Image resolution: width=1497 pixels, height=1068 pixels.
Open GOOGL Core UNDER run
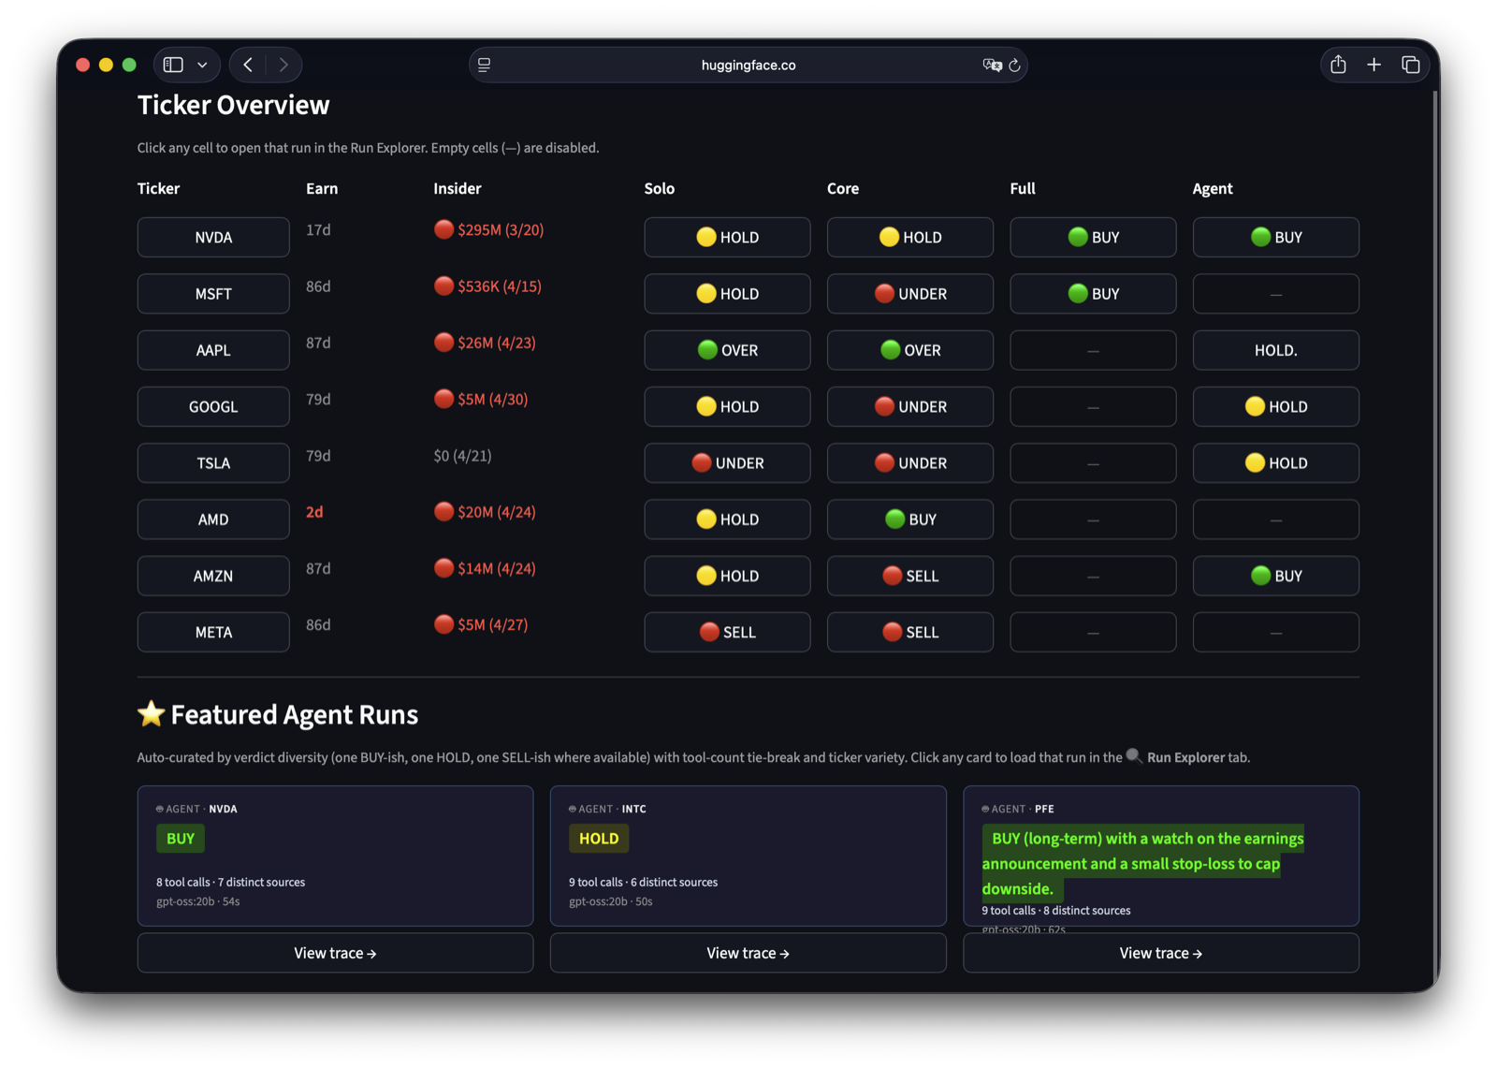coord(910,407)
